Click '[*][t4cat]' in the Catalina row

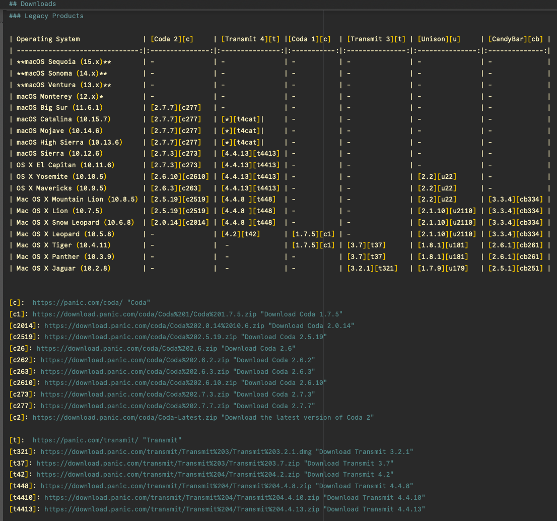click(x=241, y=119)
